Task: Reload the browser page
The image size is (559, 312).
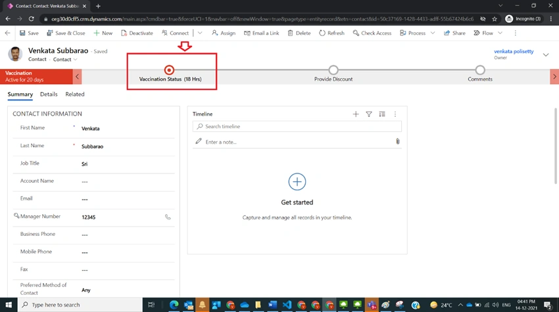Action: point(32,18)
